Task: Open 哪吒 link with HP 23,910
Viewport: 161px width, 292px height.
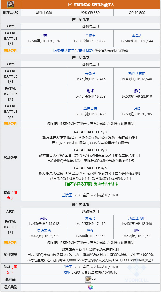Action: click(x=137, y=91)
